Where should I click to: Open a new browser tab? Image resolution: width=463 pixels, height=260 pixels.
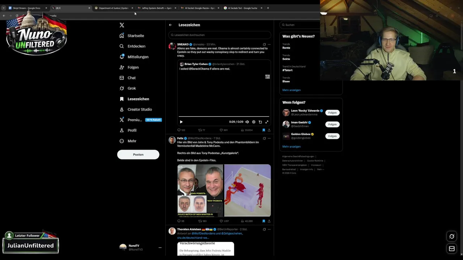pyautogui.click(x=268, y=8)
